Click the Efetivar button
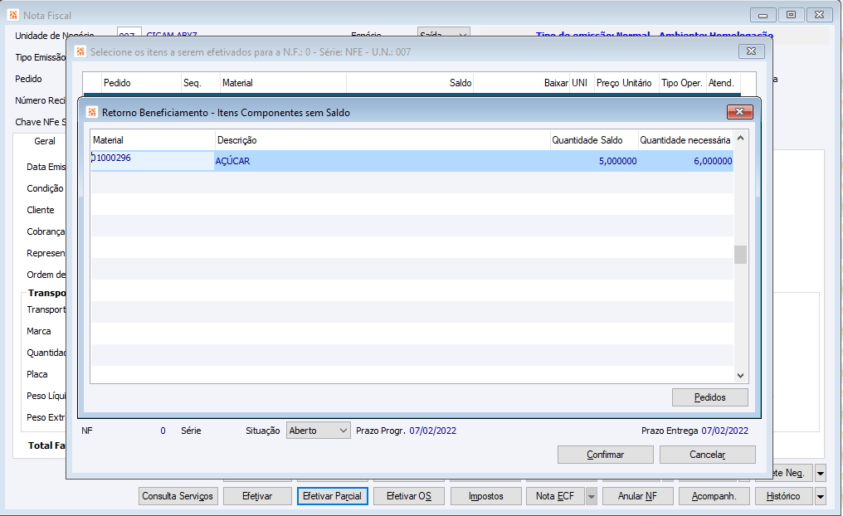 [x=257, y=496]
